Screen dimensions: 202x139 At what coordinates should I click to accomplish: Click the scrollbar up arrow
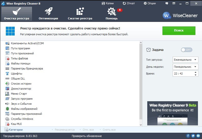(x=141, y=43)
